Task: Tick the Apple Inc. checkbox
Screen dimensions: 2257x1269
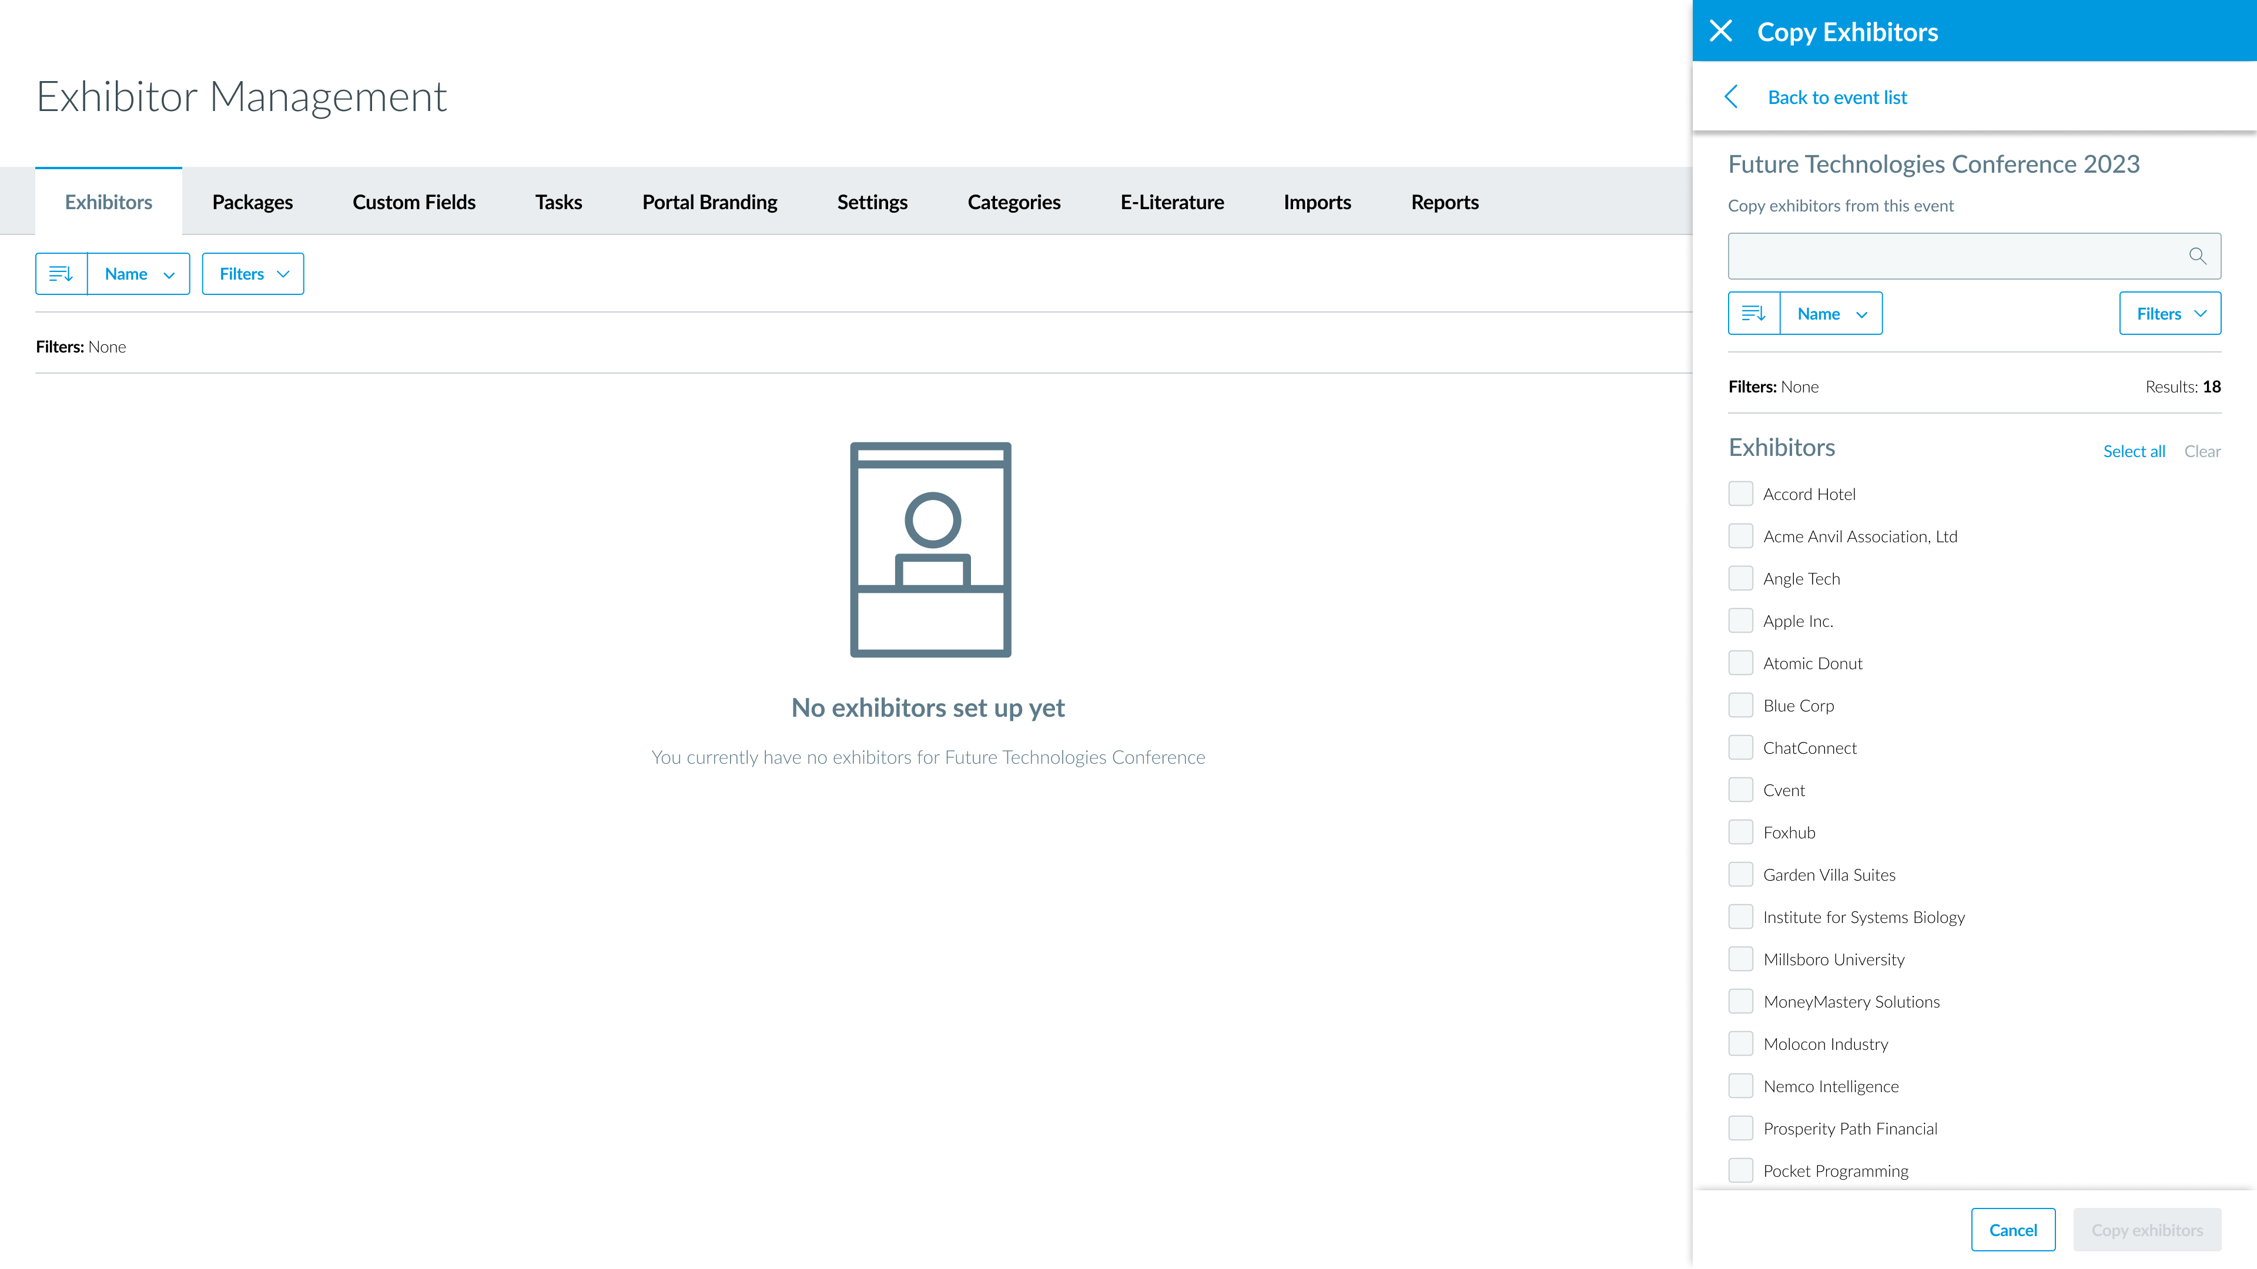Action: (1741, 620)
